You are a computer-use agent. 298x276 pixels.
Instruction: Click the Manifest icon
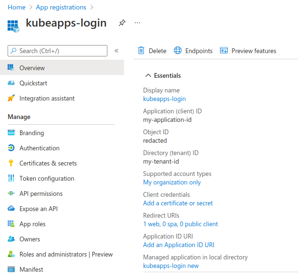(x=11, y=269)
